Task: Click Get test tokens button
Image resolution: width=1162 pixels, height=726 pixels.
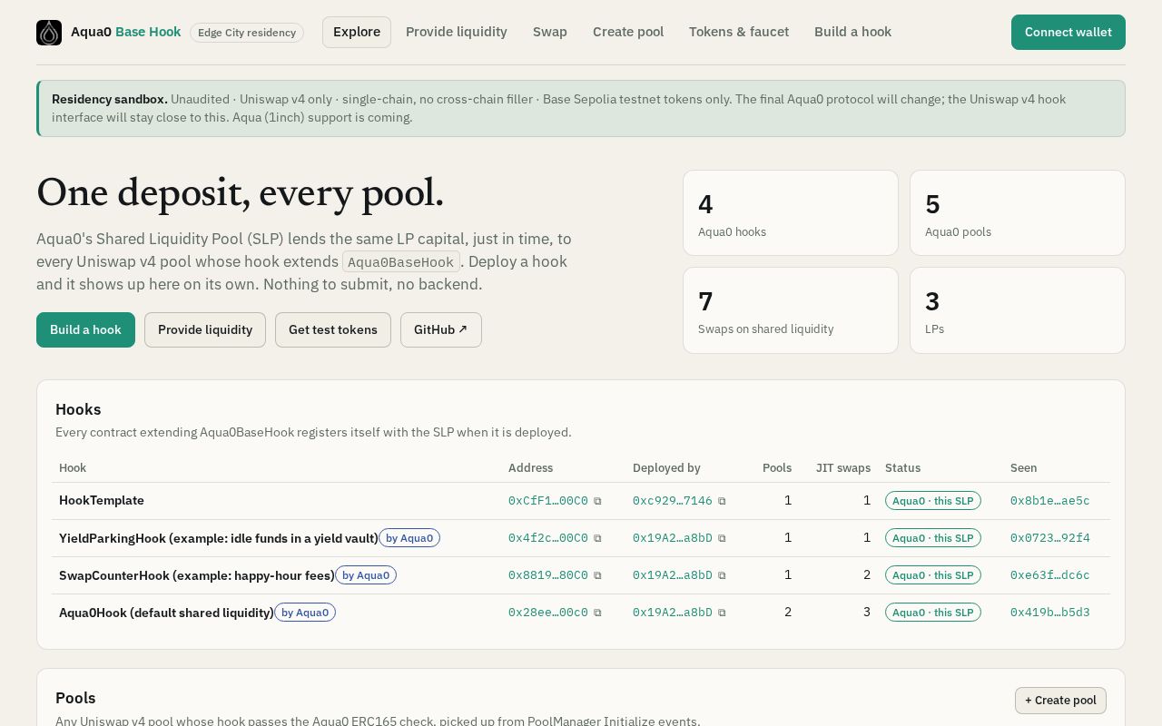Action: click(333, 329)
